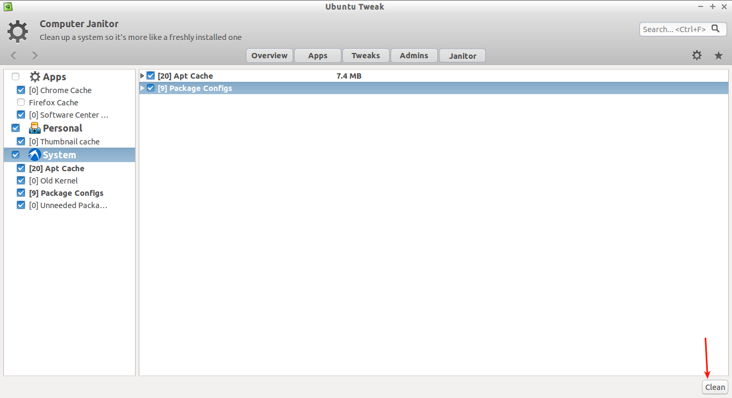Click the back navigation arrow
Image resolution: width=732 pixels, height=398 pixels.
(x=14, y=56)
